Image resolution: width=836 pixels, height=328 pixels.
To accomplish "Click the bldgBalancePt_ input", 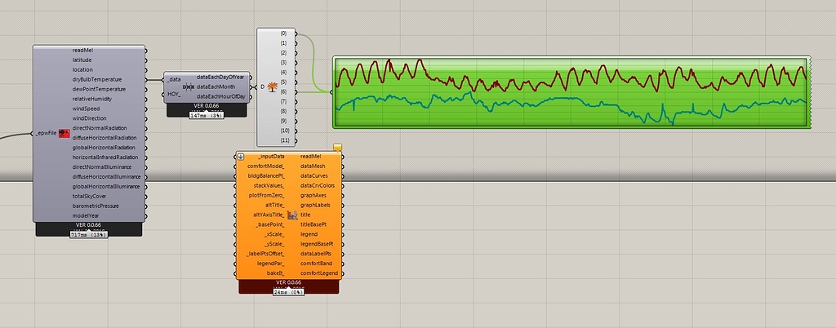I will (x=266, y=175).
